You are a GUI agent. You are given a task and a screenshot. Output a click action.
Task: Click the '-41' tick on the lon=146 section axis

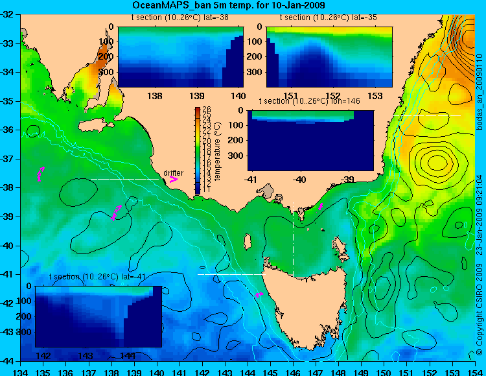[x=251, y=179]
